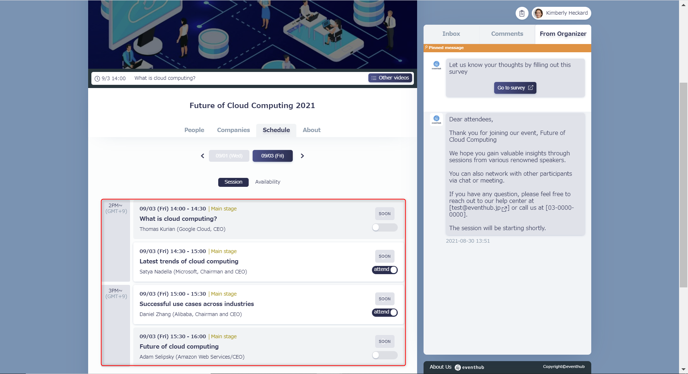
Task: Open session title 'Future of cloud computing'
Action: pyautogui.click(x=179, y=347)
